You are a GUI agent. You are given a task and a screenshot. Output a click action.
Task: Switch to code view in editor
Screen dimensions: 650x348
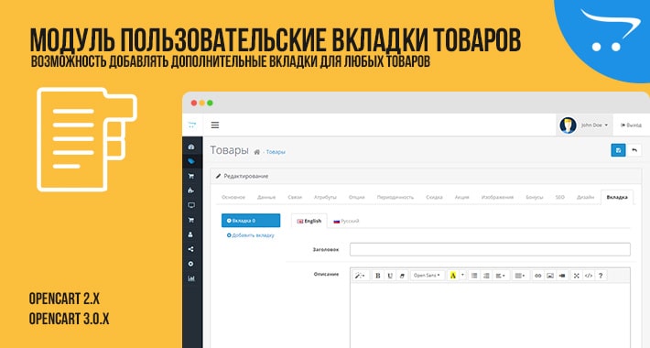(589, 276)
